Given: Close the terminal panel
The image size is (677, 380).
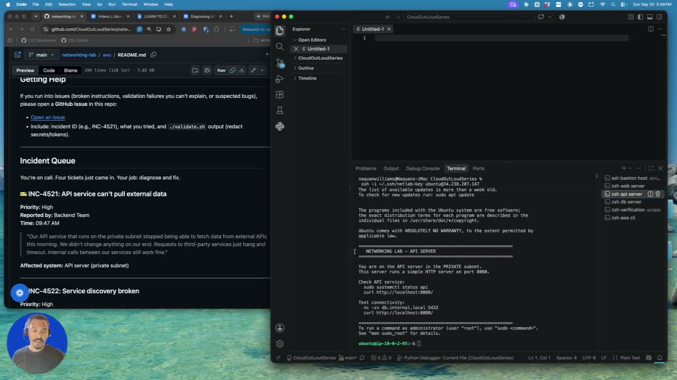Looking at the screenshot, I should 660,168.
